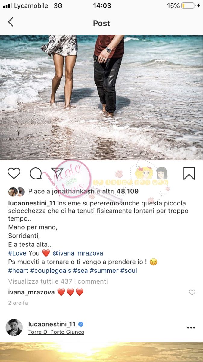Open ivana_mrazova commenter username
The image size is (203, 362).
(31, 292)
